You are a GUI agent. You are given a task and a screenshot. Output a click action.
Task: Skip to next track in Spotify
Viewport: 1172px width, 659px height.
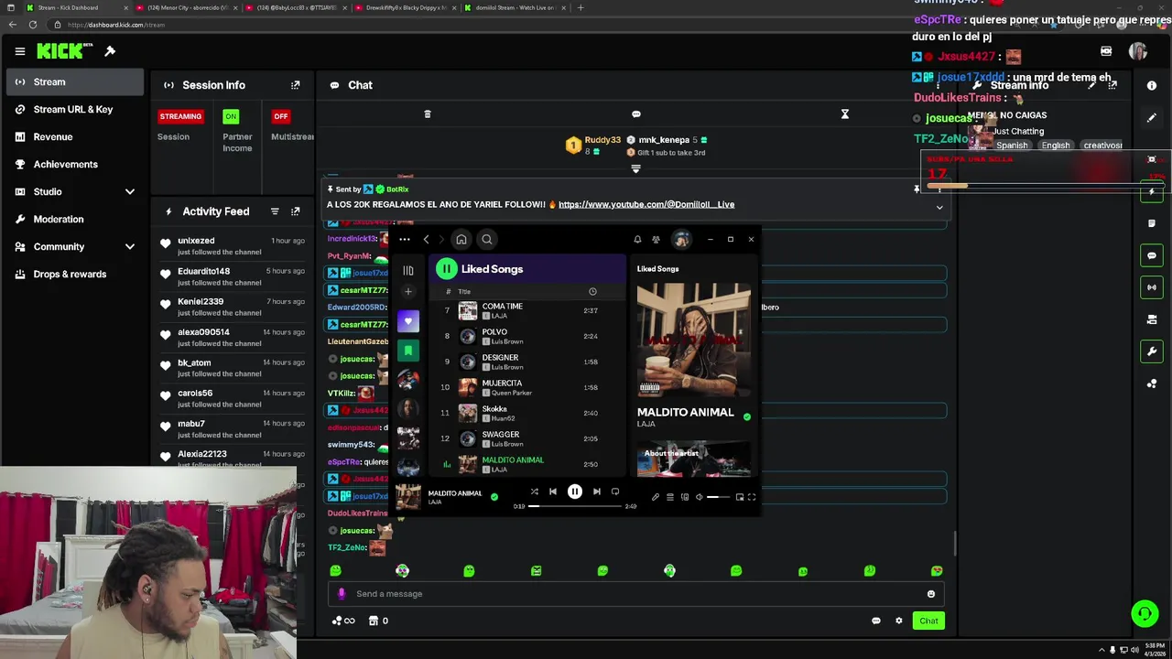(597, 492)
